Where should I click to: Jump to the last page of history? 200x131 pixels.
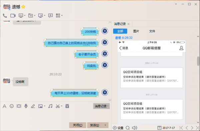(x=197, y=128)
